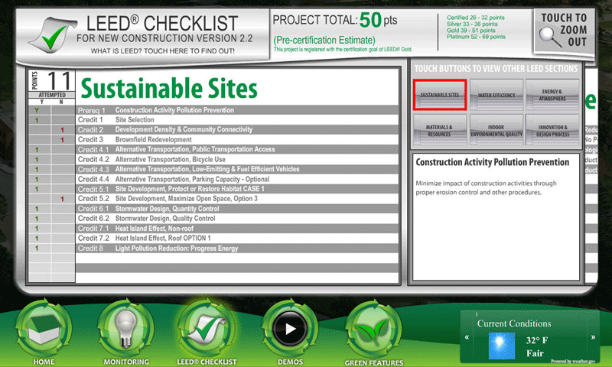Select Credit 4.2 Bicycle Use row
The image size is (612, 367).
pos(237,159)
